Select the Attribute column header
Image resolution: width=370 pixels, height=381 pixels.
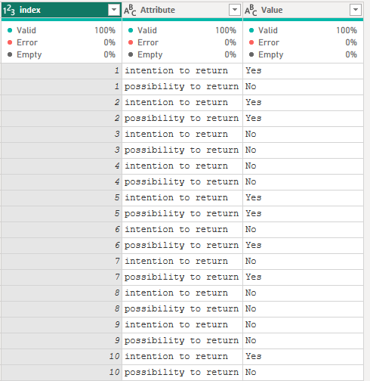point(182,10)
